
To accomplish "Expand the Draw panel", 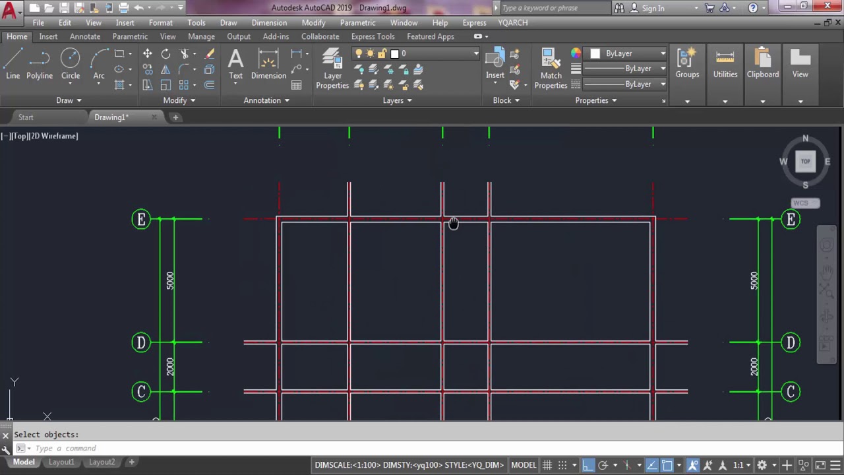I will point(69,100).
